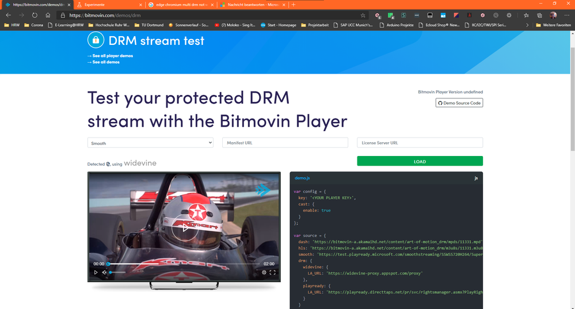Unmute the video player
Image resolution: width=575 pixels, height=309 pixels.
pos(104,272)
